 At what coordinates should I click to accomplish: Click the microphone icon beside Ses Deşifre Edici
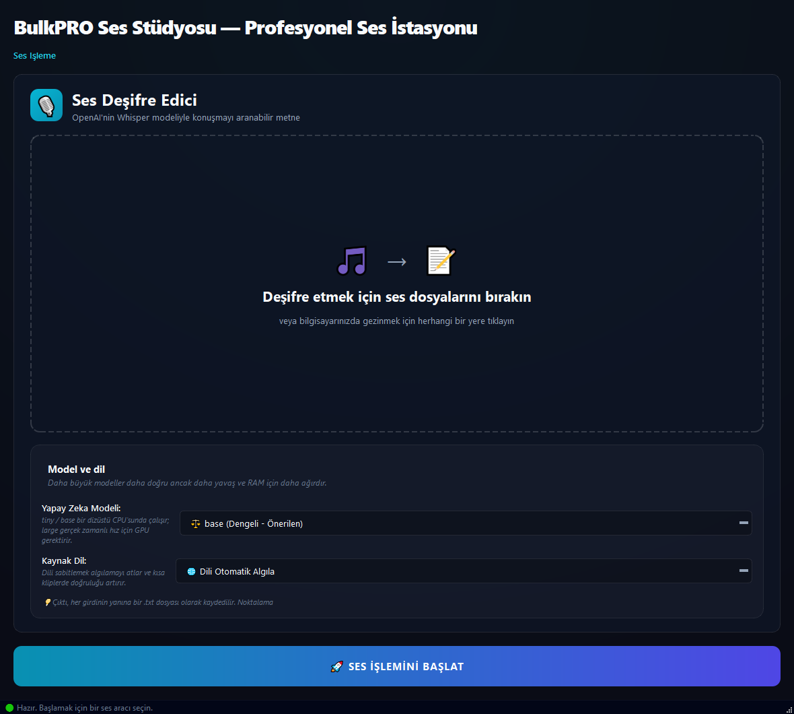46,105
